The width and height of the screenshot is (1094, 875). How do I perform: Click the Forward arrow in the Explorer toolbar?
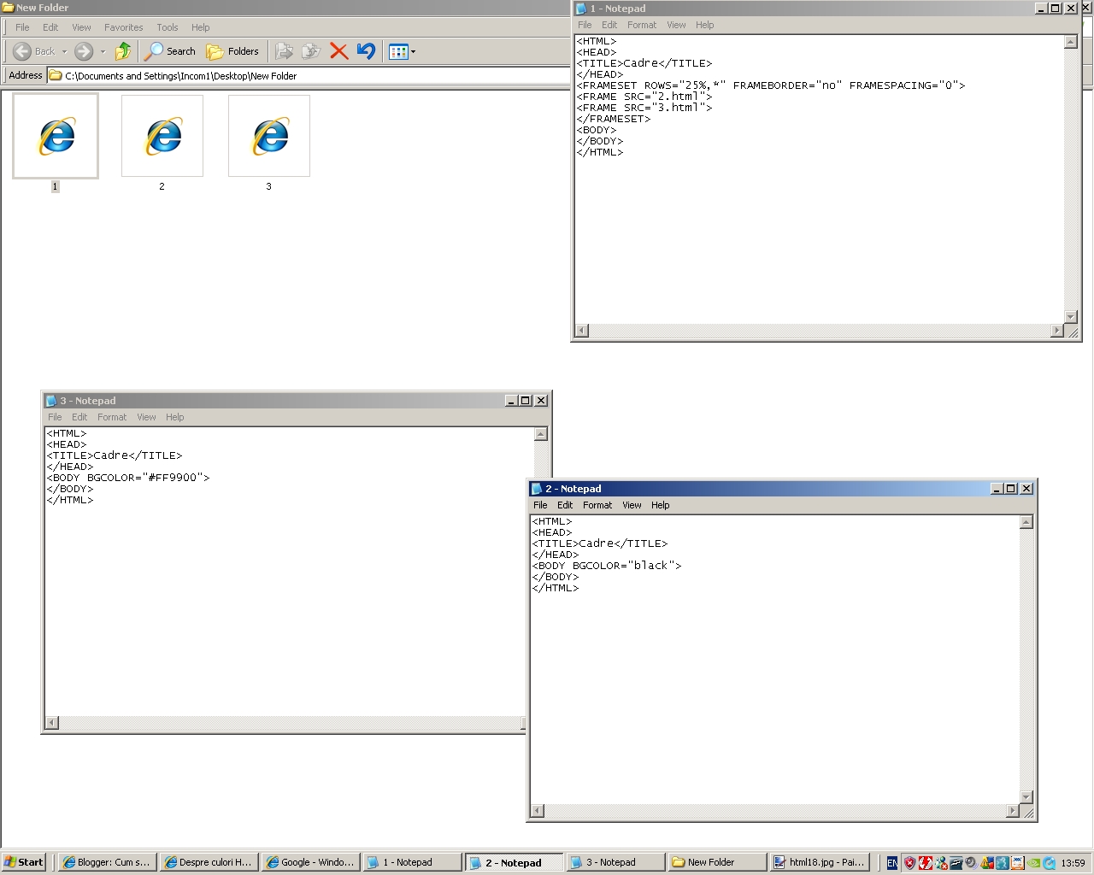pos(83,51)
